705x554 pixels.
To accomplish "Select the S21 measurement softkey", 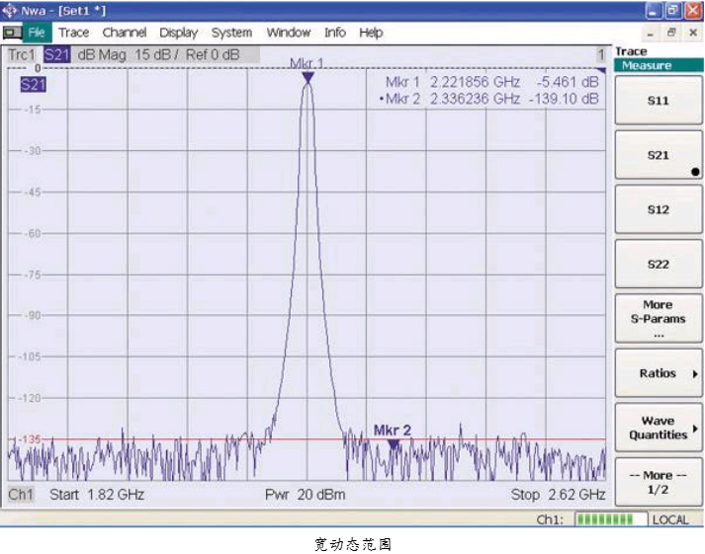I will click(x=658, y=155).
